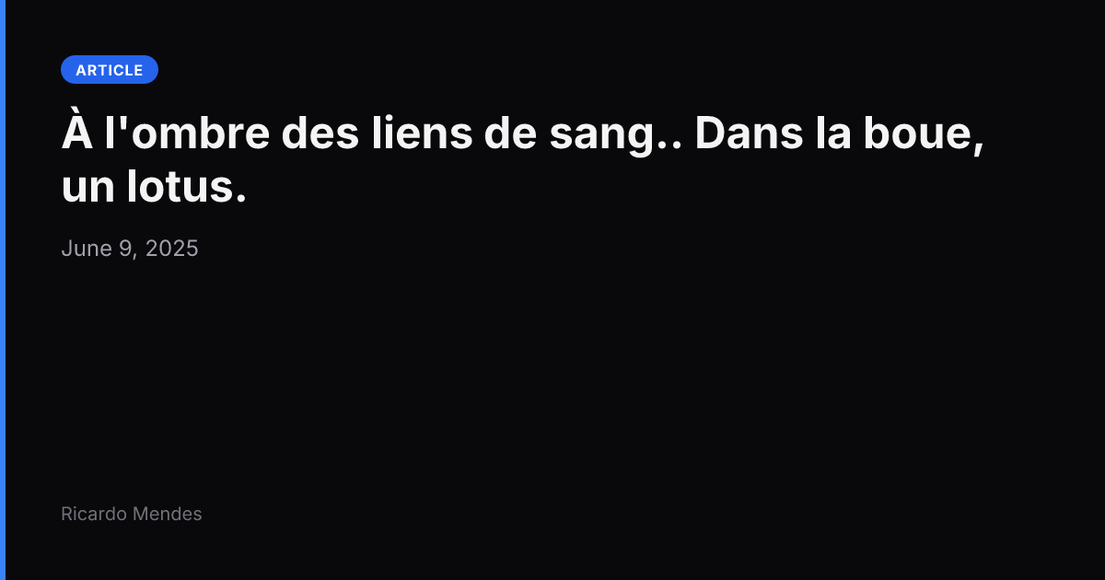The image size is (1105, 580).
Task: Click the blue vertical accent bar
Action: 3,290
